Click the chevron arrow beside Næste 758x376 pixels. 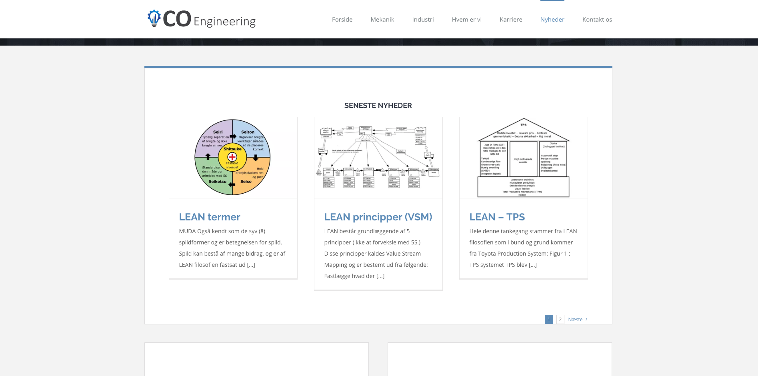coord(586,319)
